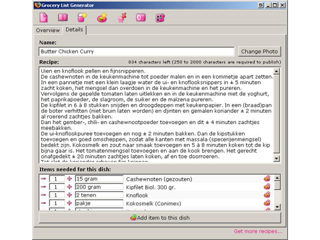
Task: Click the recipe text scrollbar up arrow
Action: [x=277, y=71]
